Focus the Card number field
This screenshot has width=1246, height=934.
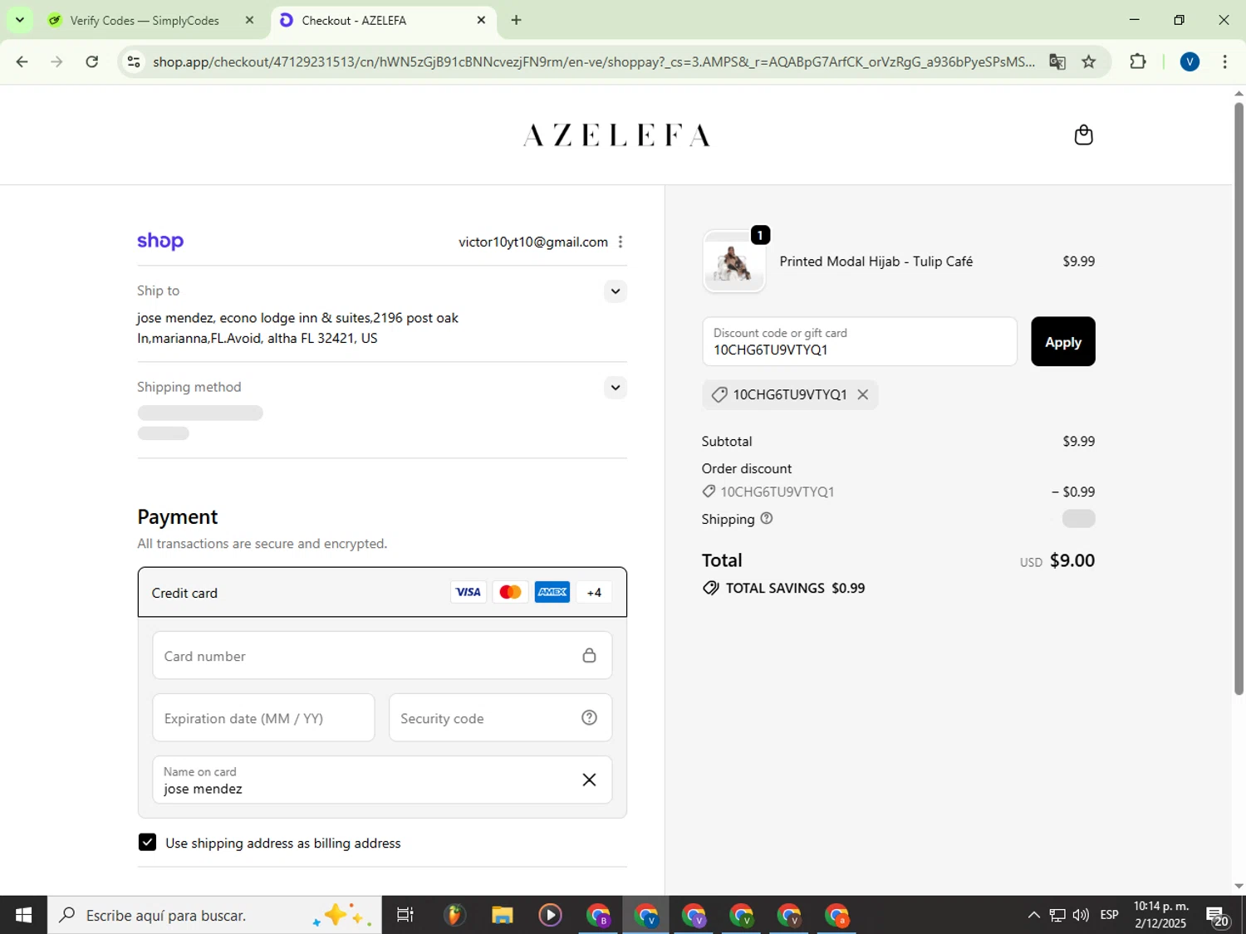pyautogui.click(x=382, y=656)
